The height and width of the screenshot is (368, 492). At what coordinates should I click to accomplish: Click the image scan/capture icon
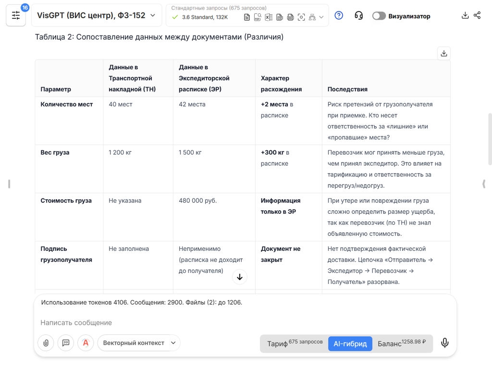pyautogui.click(x=301, y=17)
